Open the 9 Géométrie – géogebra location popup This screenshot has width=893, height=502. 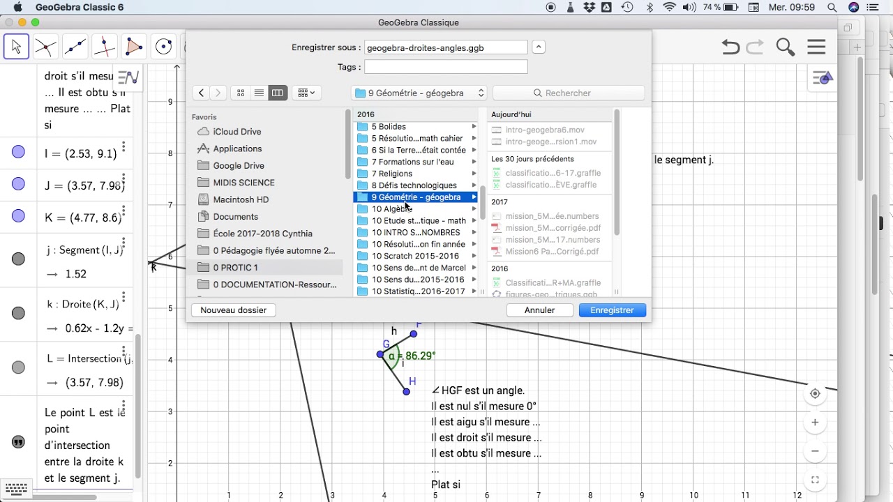(419, 93)
